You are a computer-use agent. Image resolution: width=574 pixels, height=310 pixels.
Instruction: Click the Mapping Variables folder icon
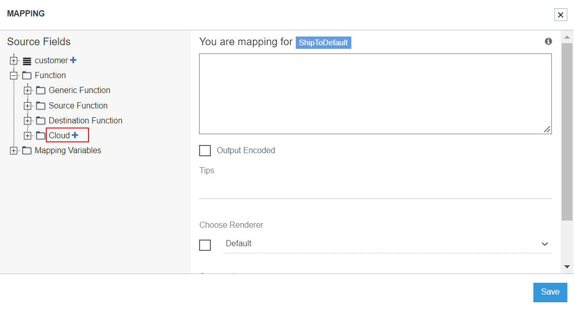tap(27, 151)
